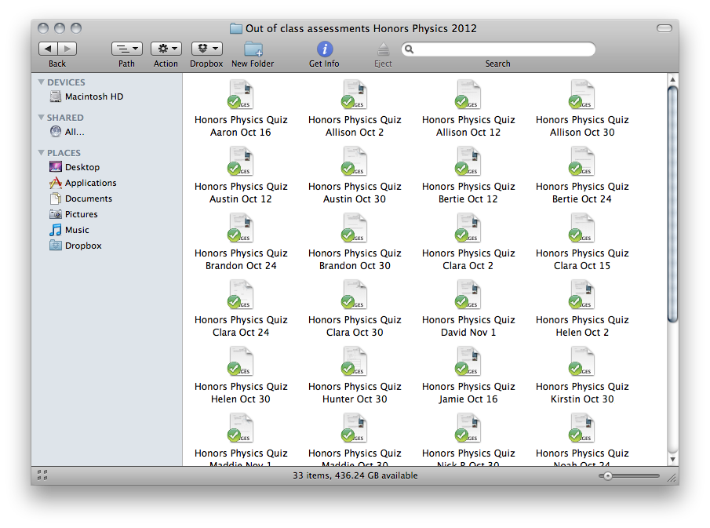
Task: Open the Action gear dropdown menu
Action: pos(166,49)
